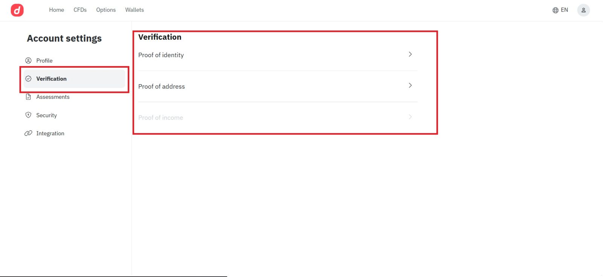Viewport: 603px width, 277px height.
Task: Click the Proof of income chevron
Action: point(410,117)
